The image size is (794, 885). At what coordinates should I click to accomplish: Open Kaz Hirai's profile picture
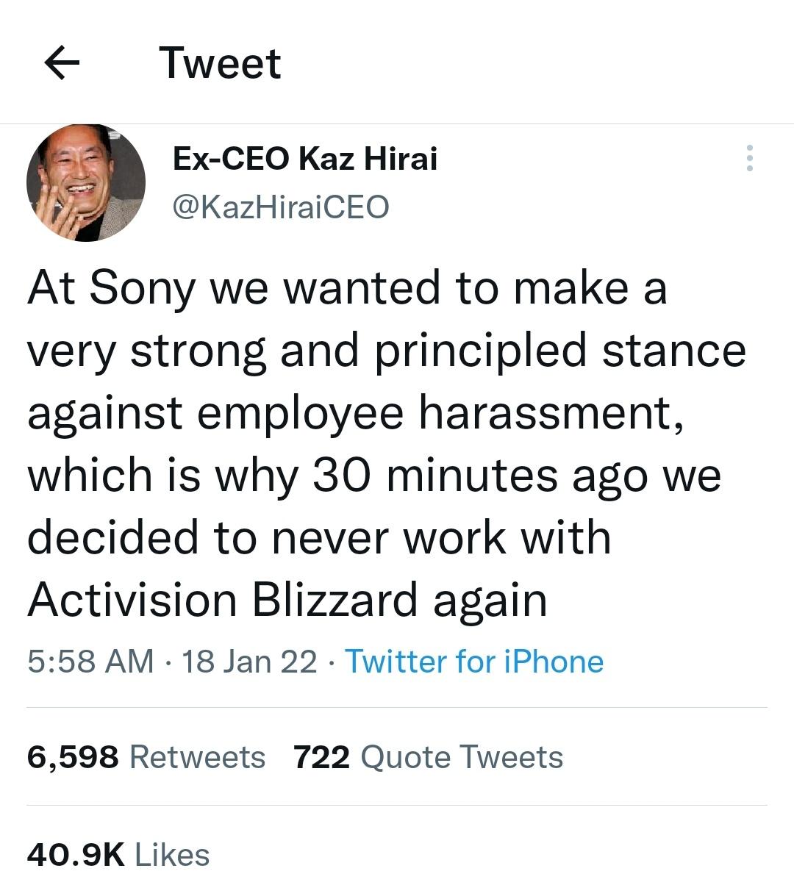86,183
